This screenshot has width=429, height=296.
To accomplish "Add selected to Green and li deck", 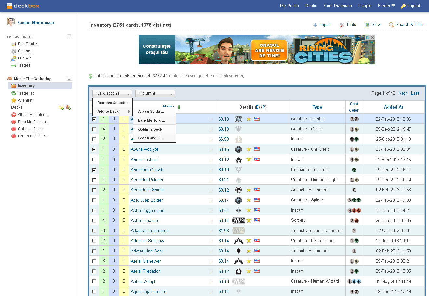I will pos(154,138).
